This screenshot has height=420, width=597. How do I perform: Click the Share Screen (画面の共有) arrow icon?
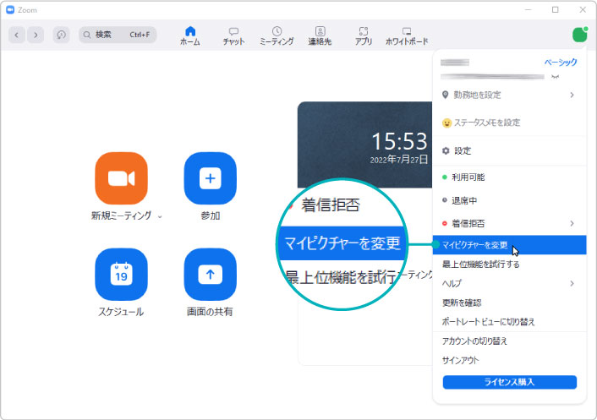pyautogui.click(x=211, y=275)
